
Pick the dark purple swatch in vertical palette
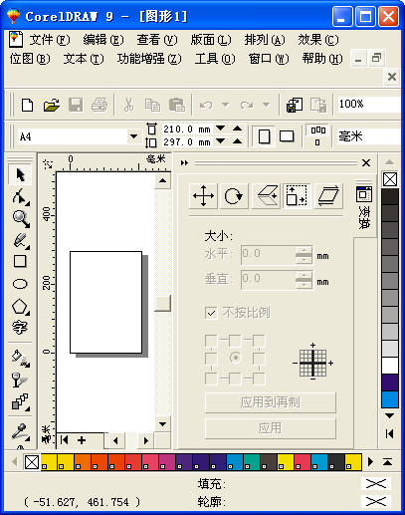coord(390,383)
